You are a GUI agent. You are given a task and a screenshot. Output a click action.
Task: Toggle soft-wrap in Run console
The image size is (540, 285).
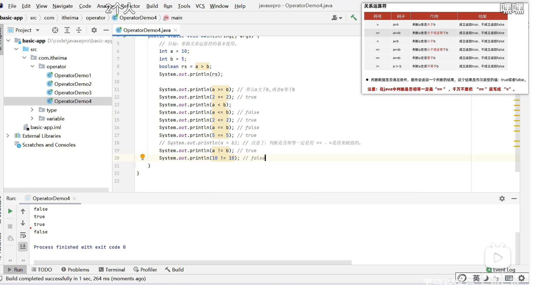23,235
